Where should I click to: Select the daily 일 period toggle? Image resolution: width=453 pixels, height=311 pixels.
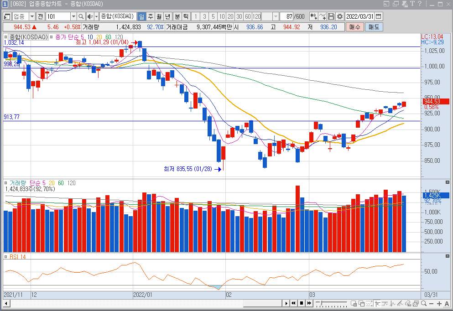pyautogui.click(x=141, y=16)
